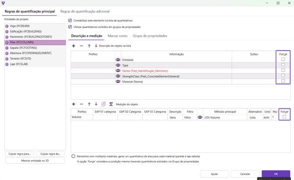Click the Itens cell in Descrição column
Screen dimensions: 294x180
175,117
